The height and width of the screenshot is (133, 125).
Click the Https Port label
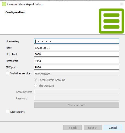(x=12, y=61)
